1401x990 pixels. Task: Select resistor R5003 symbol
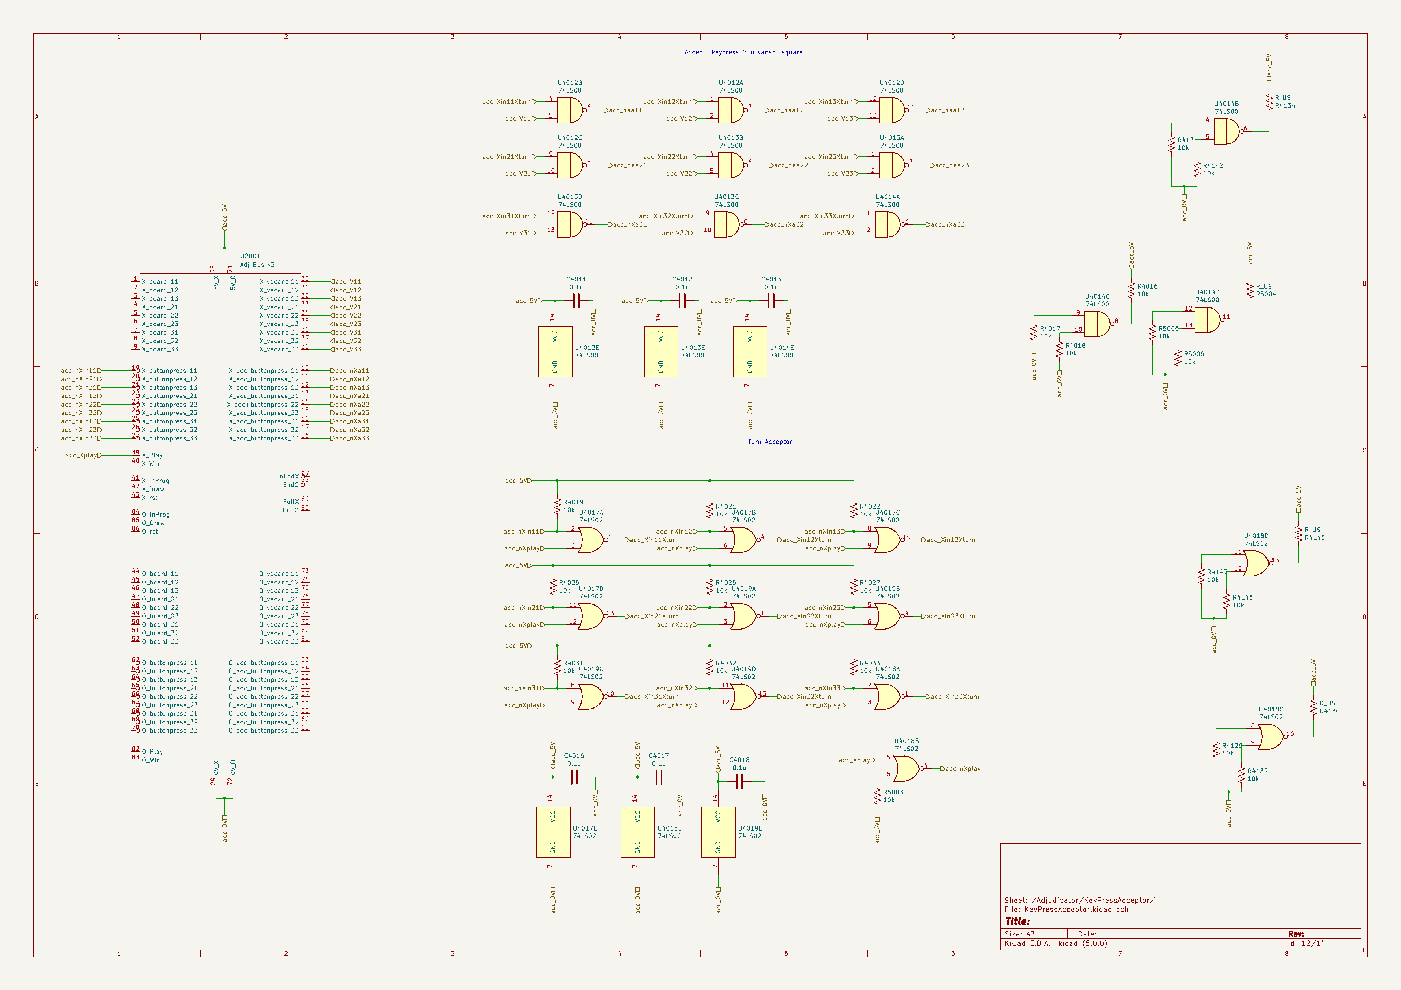tap(877, 796)
